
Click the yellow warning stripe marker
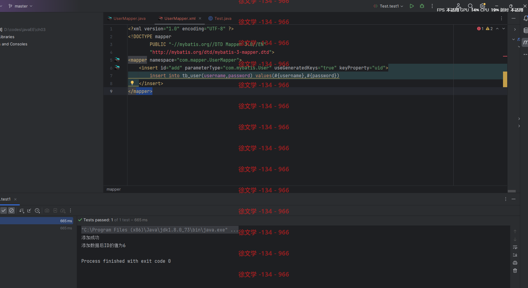(x=505, y=79)
